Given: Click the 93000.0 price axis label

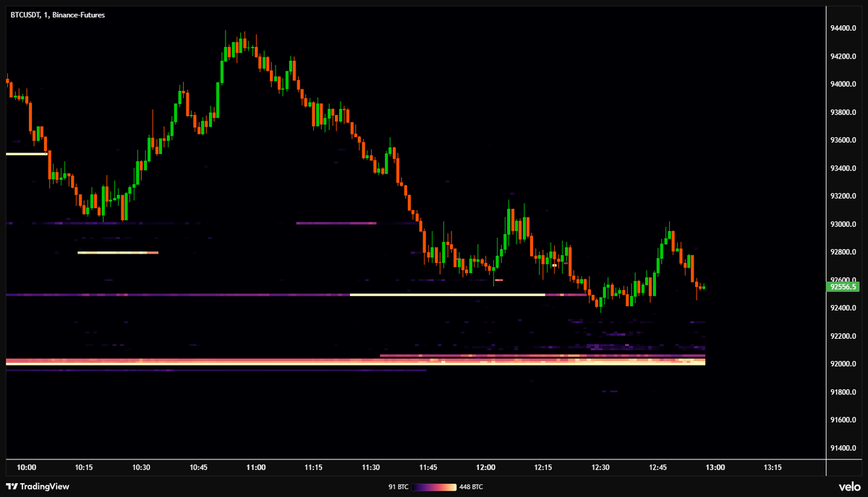Looking at the screenshot, I should coord(845,225).
